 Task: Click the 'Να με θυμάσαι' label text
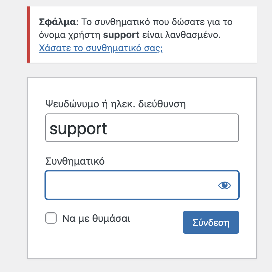(96, 218)
